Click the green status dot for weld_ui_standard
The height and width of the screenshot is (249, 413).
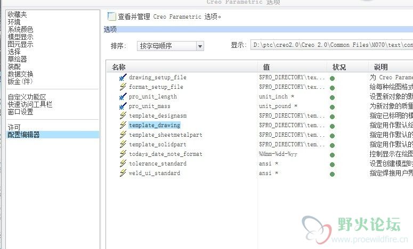[x=332, y=174]
